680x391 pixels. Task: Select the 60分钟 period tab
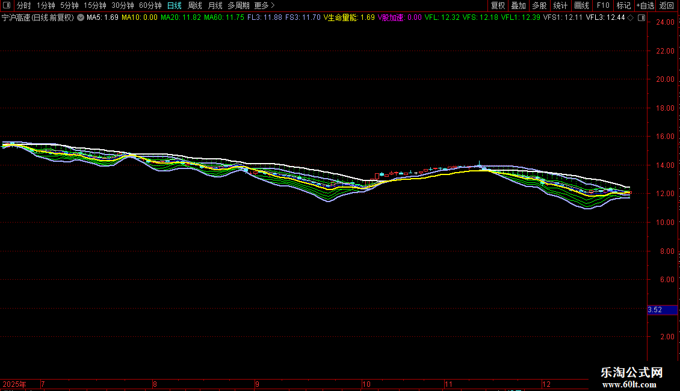150,5
